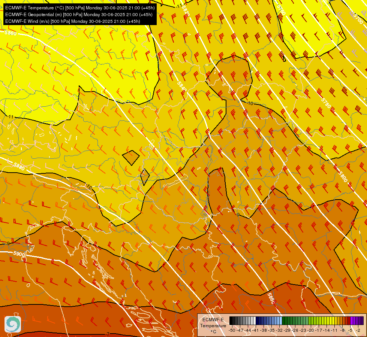Click the -17 legend scale value

319,330
